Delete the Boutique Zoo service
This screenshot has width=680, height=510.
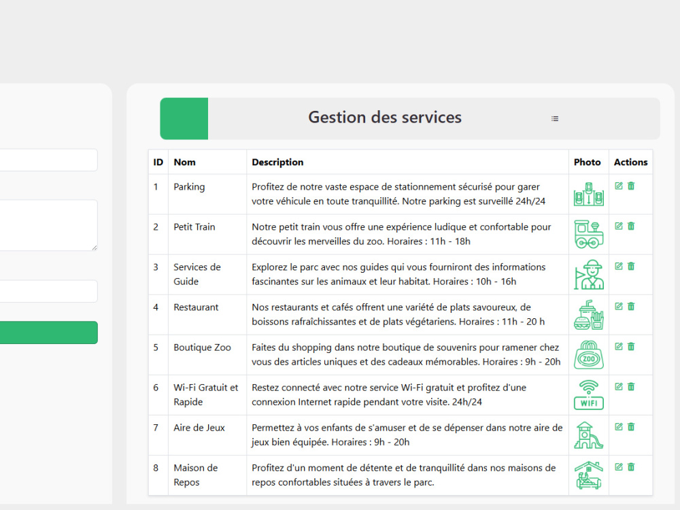(631, 347)
